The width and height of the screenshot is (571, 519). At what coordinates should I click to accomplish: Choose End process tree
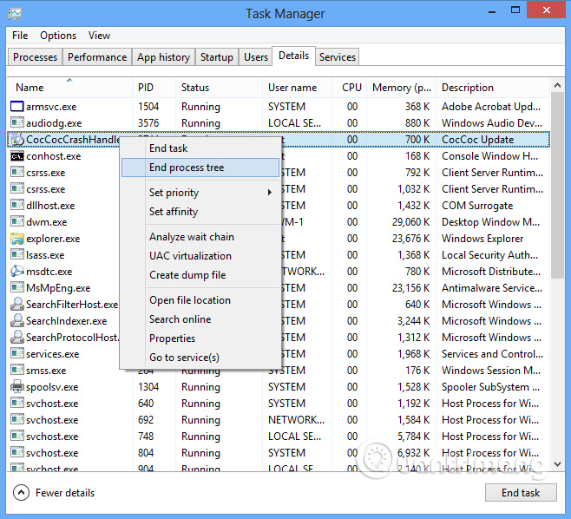point(200,168)
